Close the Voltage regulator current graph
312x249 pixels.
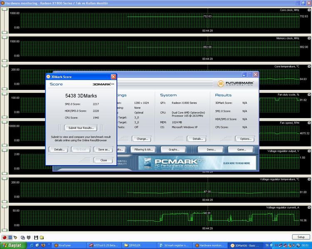tap(309, 207)
